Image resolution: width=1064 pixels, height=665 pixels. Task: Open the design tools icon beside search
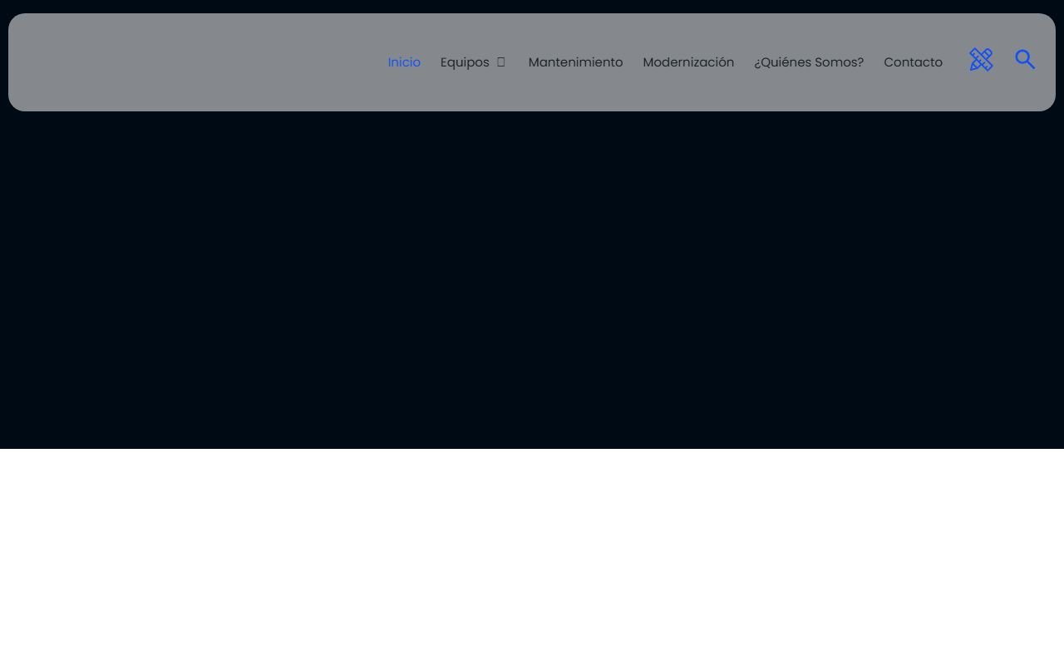[x=981, y=60]
